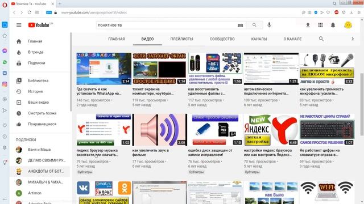The height and width of the screenshot is (204, 364).
Task: Switch to ВИДЕО channel tab
Action: [147, 39]
